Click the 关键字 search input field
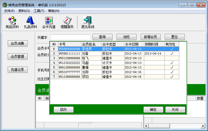Image resolution: width=208 pixels, height=131 pixels. (x=70, y=37)
